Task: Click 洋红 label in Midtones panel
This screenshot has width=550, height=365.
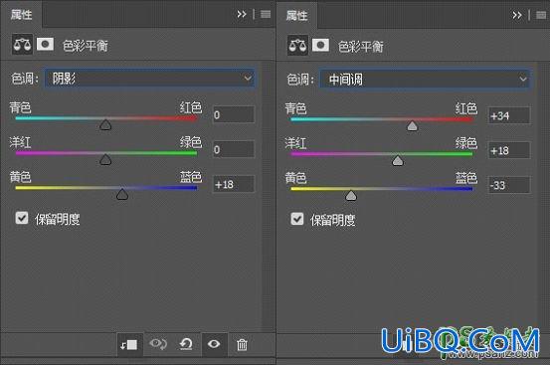Action: pos(295,143)
